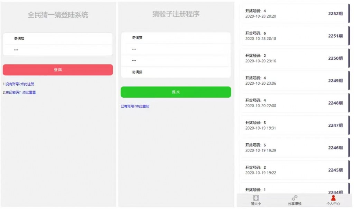Open the 分享赚钱 link icon

tap(295, 198)
